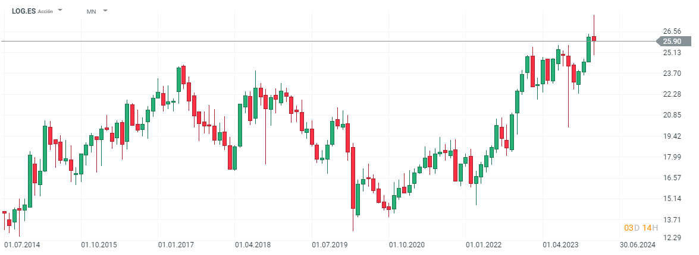Click the 26.56 price axis label
Image resolution: width=699 pixels, height=255 pixels.
(x=672, y=31)
